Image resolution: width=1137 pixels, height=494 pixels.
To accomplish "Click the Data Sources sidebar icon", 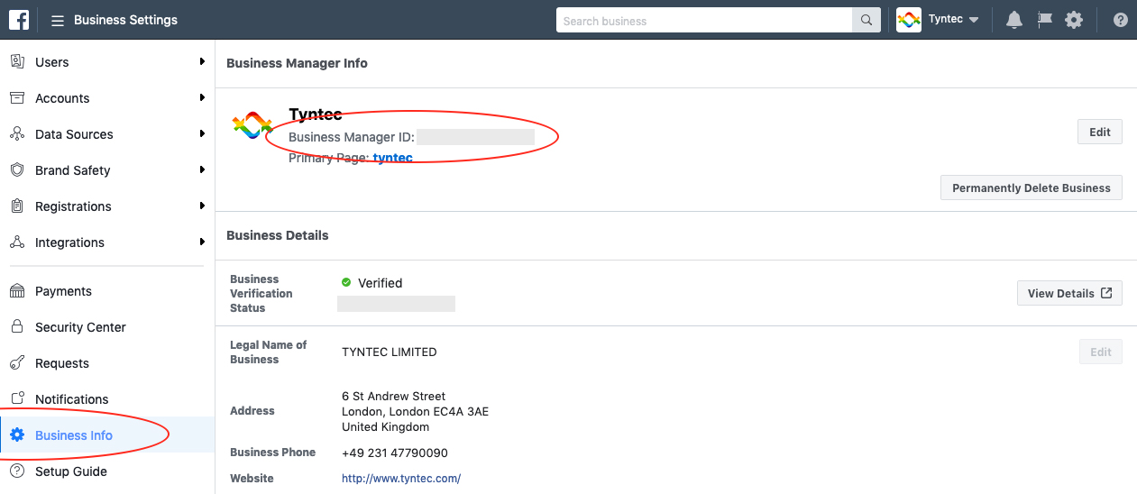I will coord(17,133).
